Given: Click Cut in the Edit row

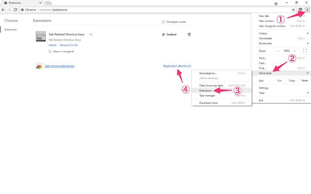Looking at the screenshot, I should 279,81.
